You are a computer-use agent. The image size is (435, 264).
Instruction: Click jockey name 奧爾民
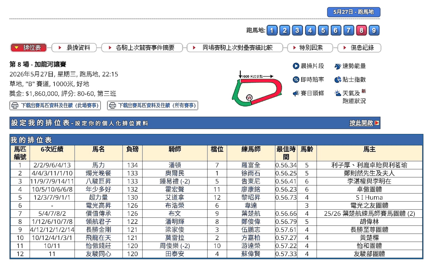pyautogui.click(x=175, y=173)
